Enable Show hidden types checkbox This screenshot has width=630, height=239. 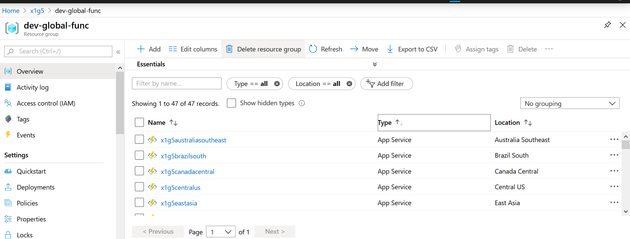click(231, 103)
